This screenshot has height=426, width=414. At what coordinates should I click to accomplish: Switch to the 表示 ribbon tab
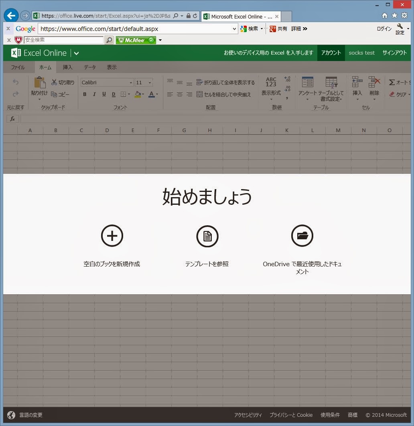(x=112, y=67)
